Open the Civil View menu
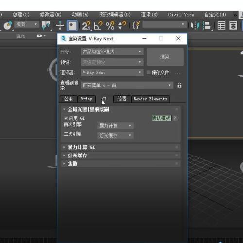 click(x=181, y=15)
